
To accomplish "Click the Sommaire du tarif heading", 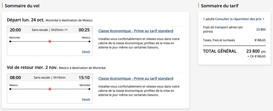I will 220,6.
